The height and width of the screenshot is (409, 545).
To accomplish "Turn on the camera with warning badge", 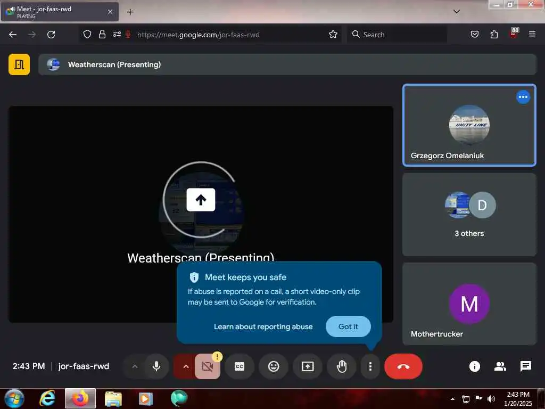I will [x=208, y=366].
